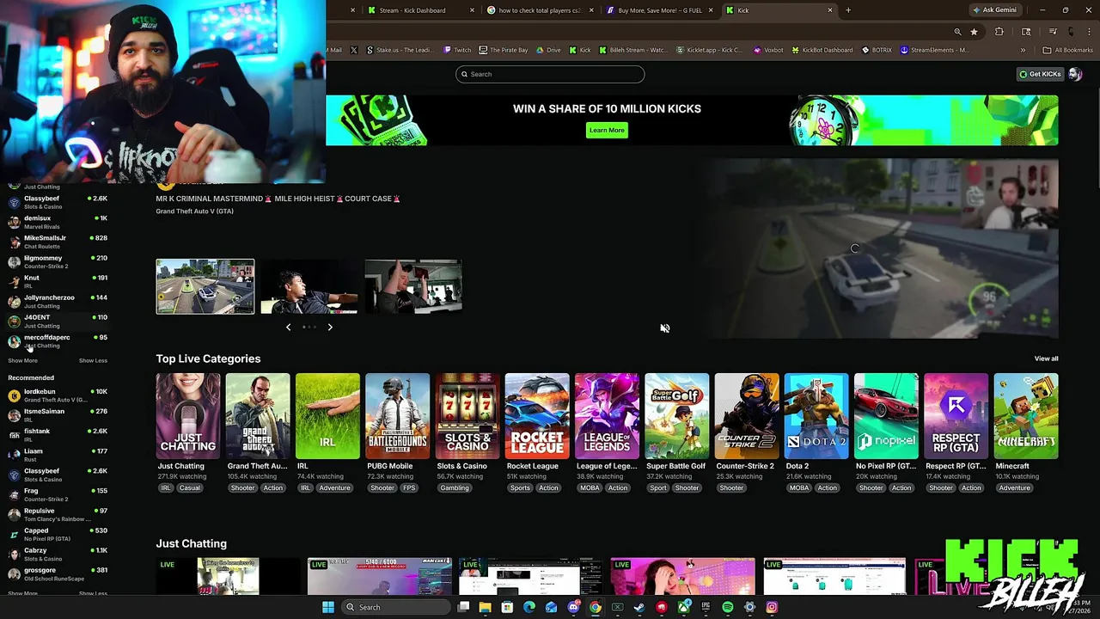Click the Task View taskbar icon
1100x619 pixels.
point(463,607)
